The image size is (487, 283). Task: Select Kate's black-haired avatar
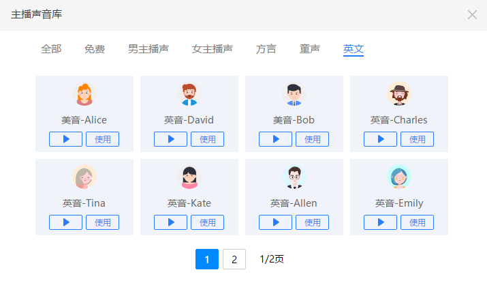coord(189,177)
